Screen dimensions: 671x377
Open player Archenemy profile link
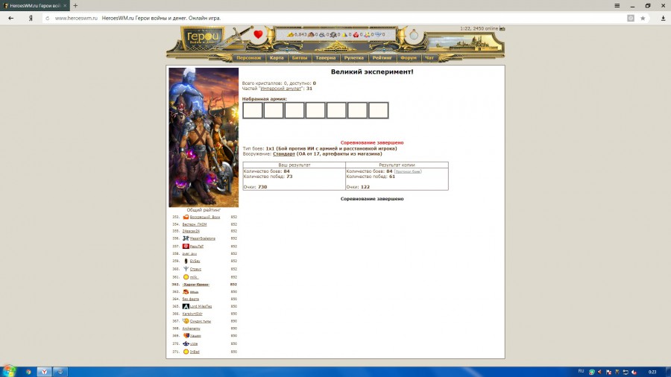[x=191, y=329]
